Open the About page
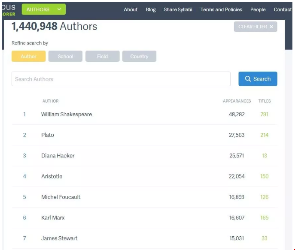The image size is (295, 250). pyautogui.click(x=131, y=9)
